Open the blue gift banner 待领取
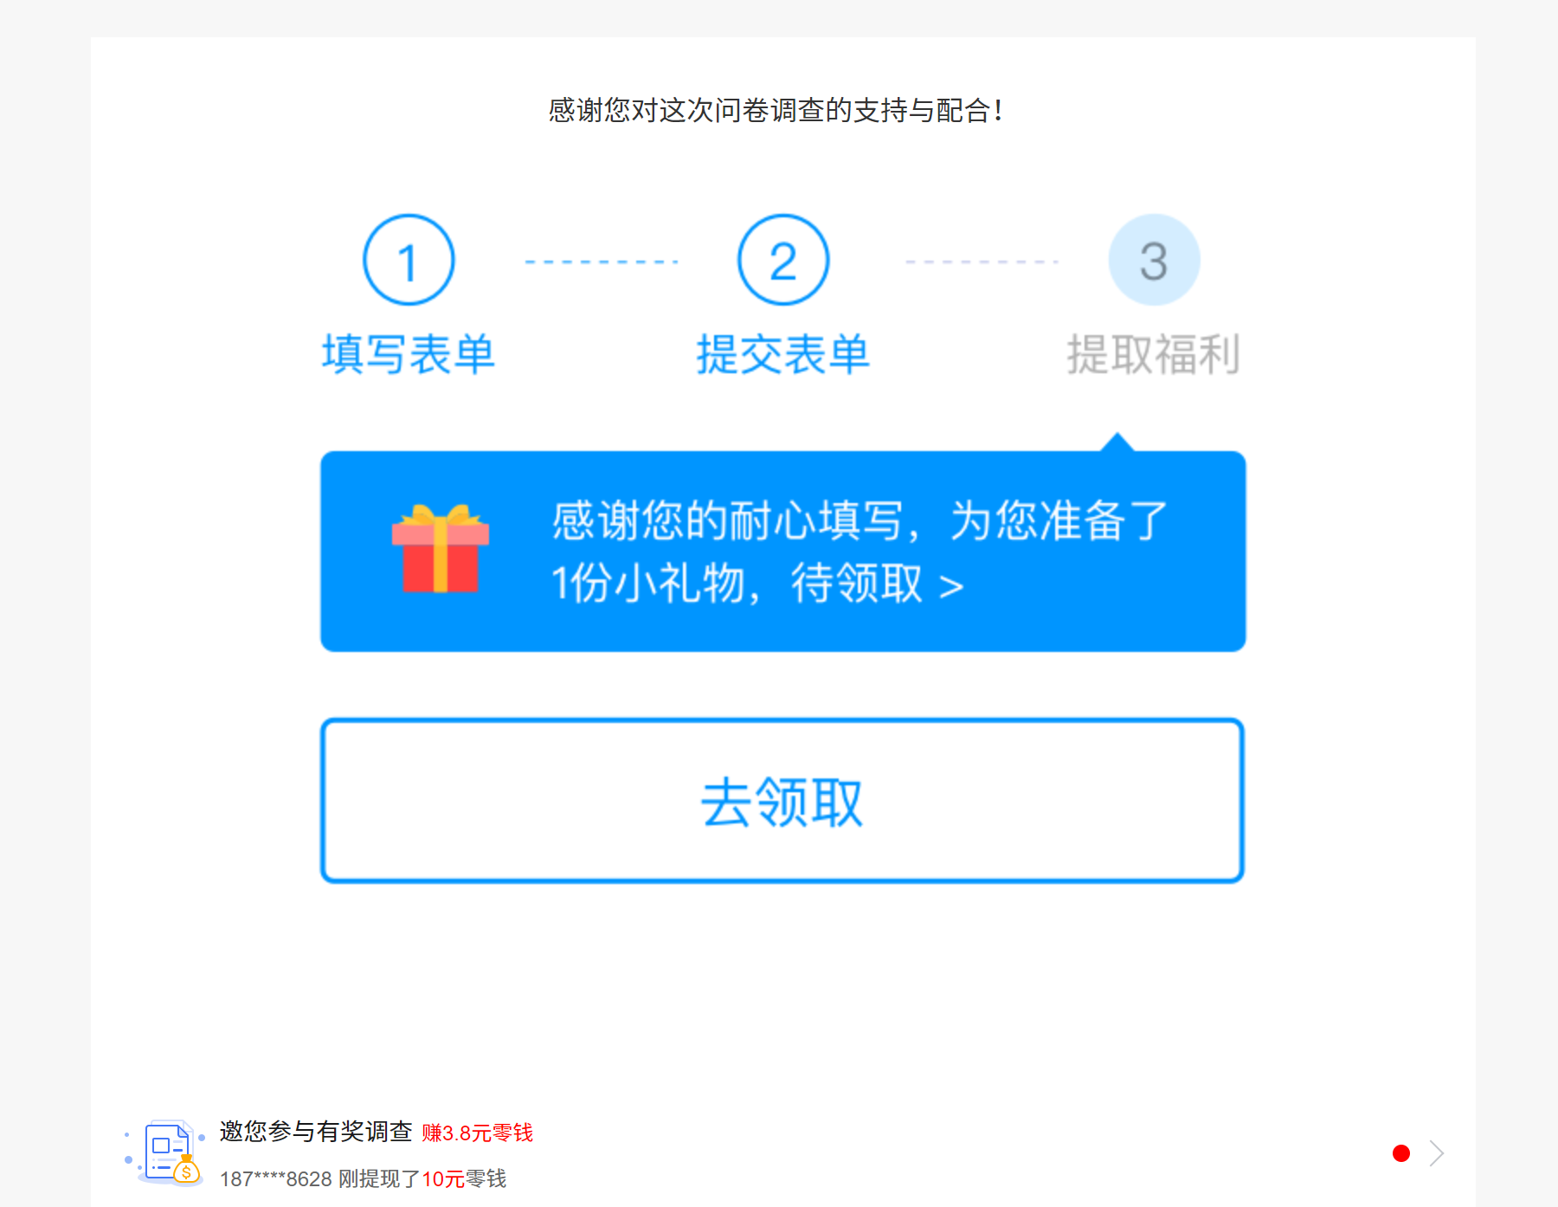The image size is (1558, 1207). click(782, 551)
